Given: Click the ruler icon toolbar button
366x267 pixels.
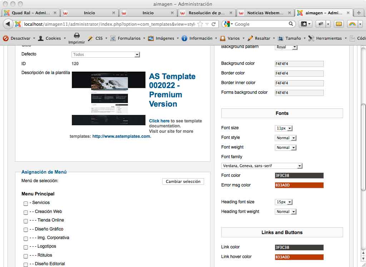Looking at the screenshot, I should [x=338, y=24].
